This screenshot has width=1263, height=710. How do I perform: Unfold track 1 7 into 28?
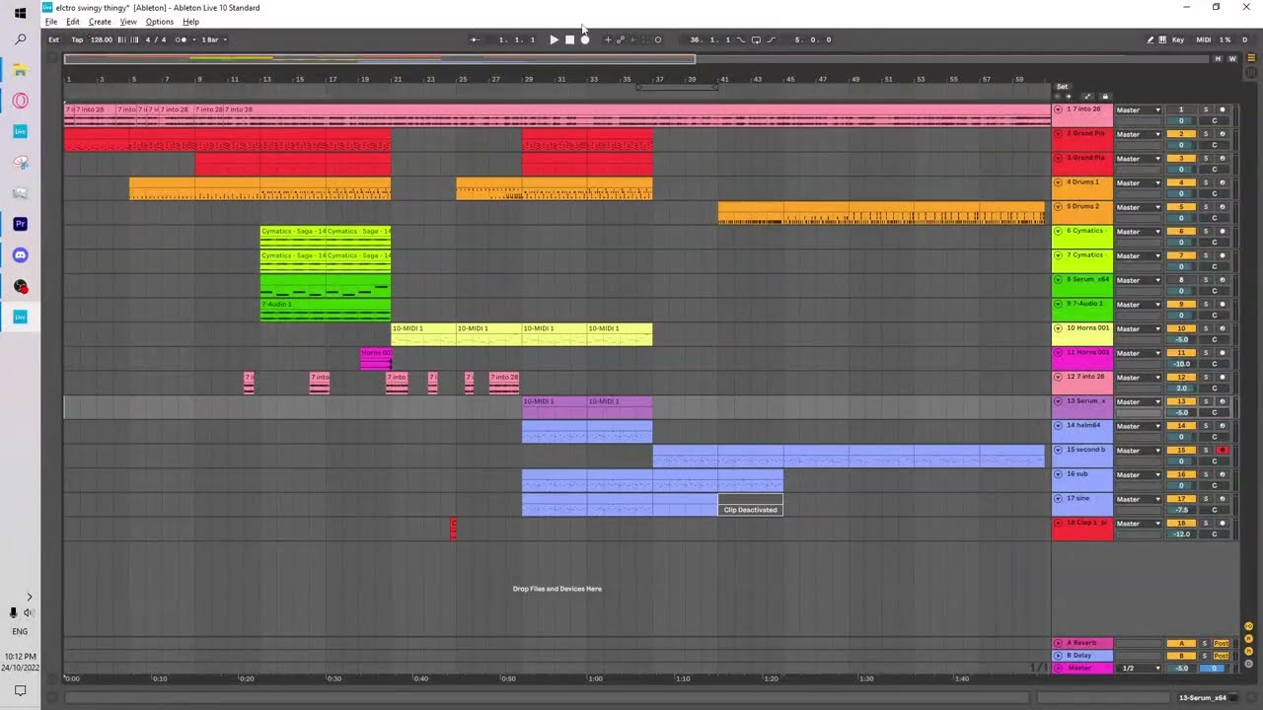[x=1059, y=109]
